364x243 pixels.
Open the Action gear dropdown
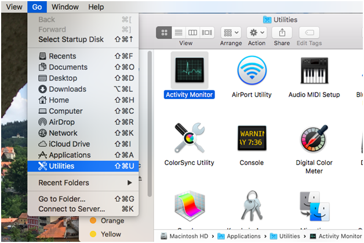257,32
